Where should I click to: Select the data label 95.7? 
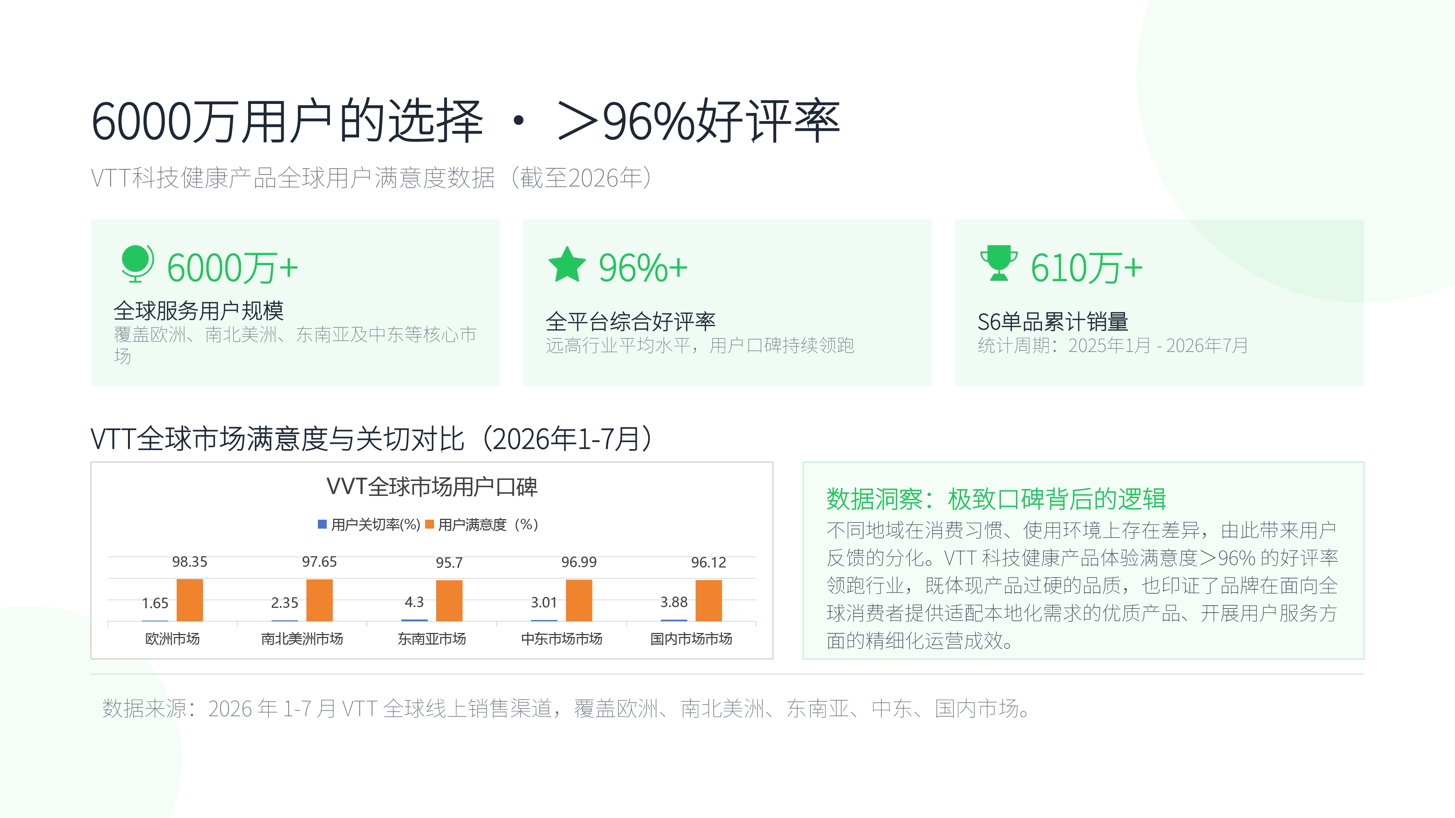[x=450, y=563]
